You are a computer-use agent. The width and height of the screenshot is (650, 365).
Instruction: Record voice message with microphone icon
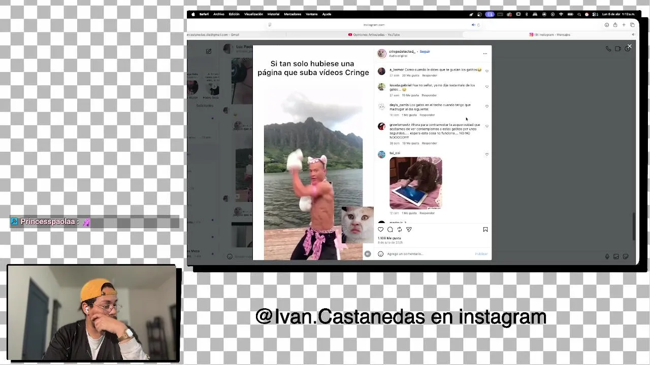[x=607, y=257]
